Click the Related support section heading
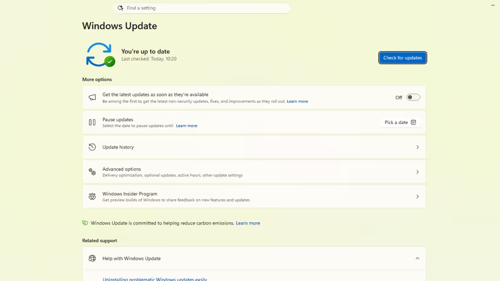The image size is (500, 281). tap(99, 240)
